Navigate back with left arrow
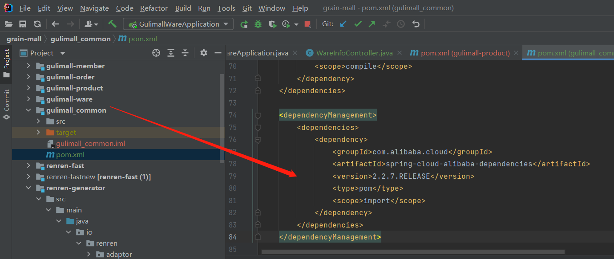The image size is (614, 259). (55, 24)
